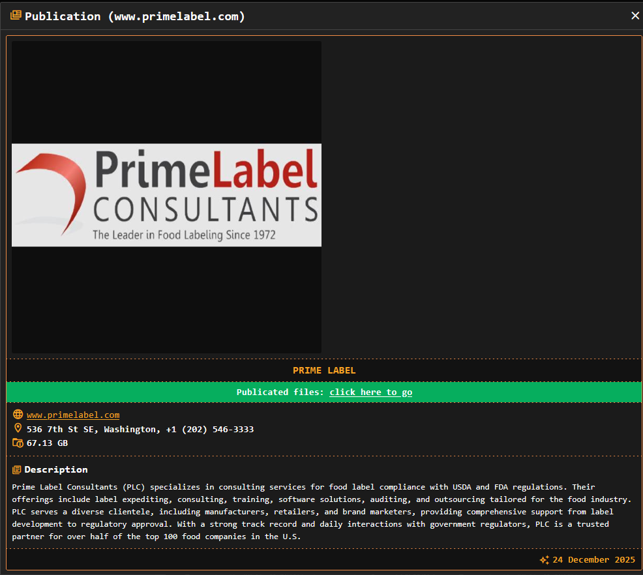Click the description paragraph about Prime Label Consultants
This screenshot has height=575, width=643.
coord(321,512)
